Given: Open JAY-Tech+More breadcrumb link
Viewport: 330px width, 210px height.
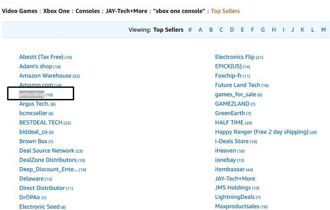Looking at the screenshot, I should coord(126,11).
